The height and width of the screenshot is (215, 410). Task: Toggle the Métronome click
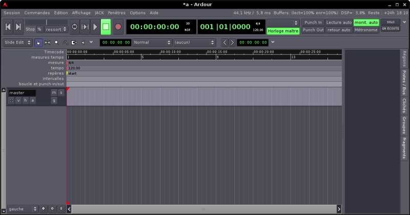pyautogui.click(x=366, y=30)
